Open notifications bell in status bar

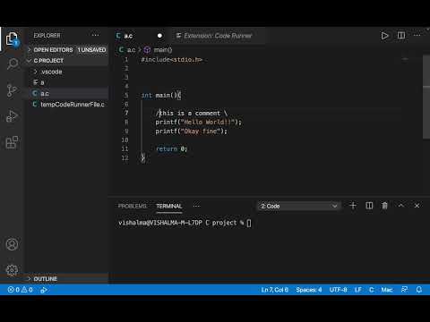[x=419, y=290]
